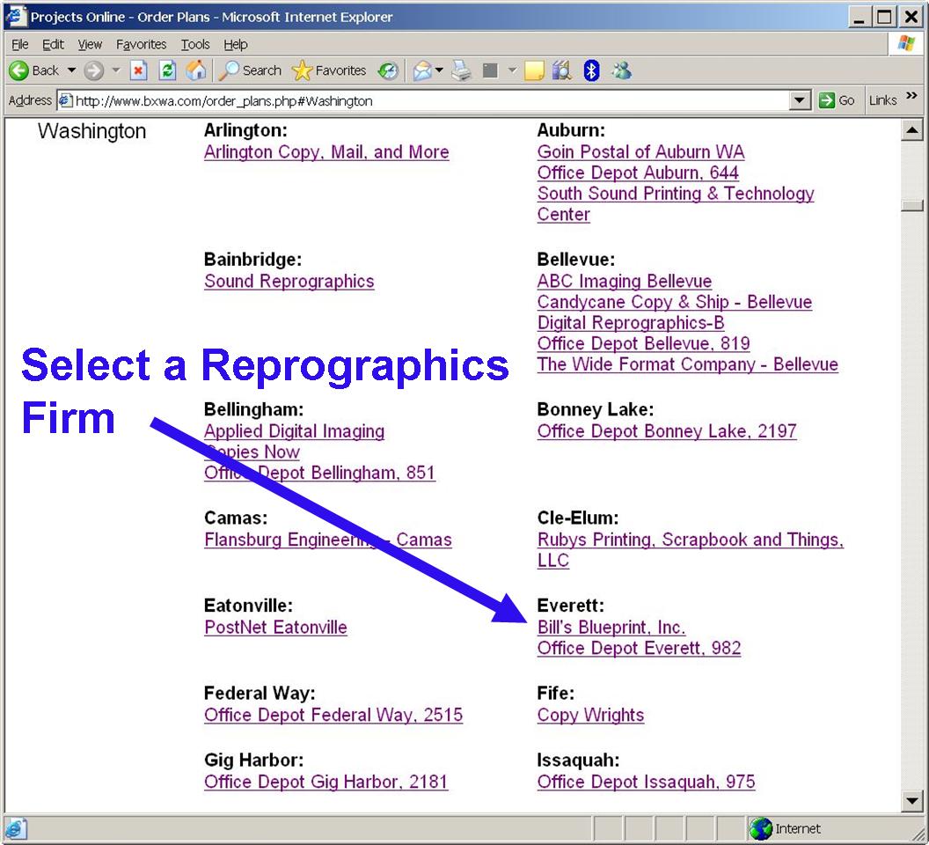The image size is (929, 845).
Task: Open the History pane
Action: coord(388,71)
